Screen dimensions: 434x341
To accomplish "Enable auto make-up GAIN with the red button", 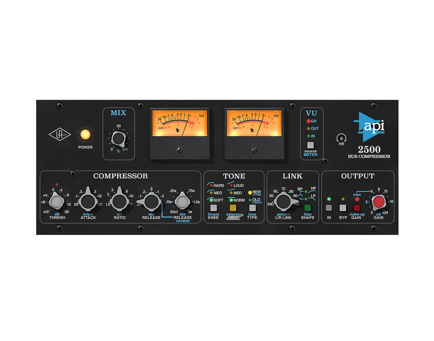I will point(357,207).
